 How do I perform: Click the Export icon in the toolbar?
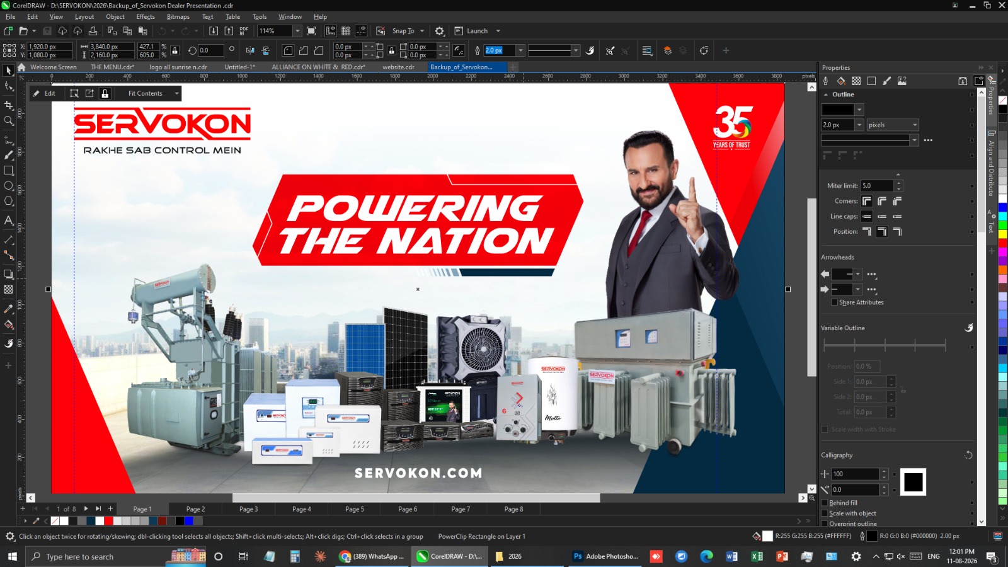coord(229,31)
